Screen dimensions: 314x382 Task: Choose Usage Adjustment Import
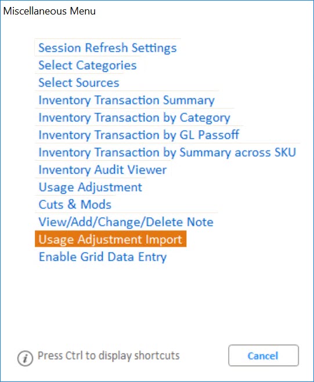[x=111, y=239]
